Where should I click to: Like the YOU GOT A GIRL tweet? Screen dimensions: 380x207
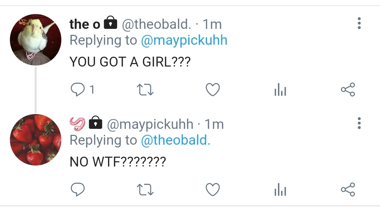(x=213, y=90)
